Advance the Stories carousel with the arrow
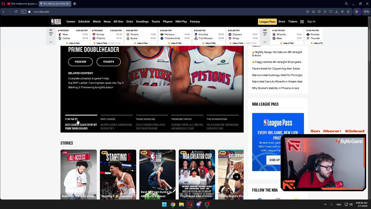 pos(237,177)
